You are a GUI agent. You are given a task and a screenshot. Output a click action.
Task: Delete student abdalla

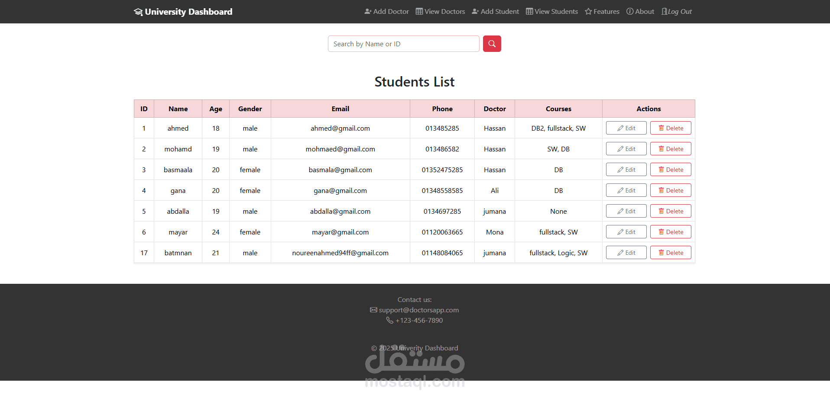tap(671, 211)
